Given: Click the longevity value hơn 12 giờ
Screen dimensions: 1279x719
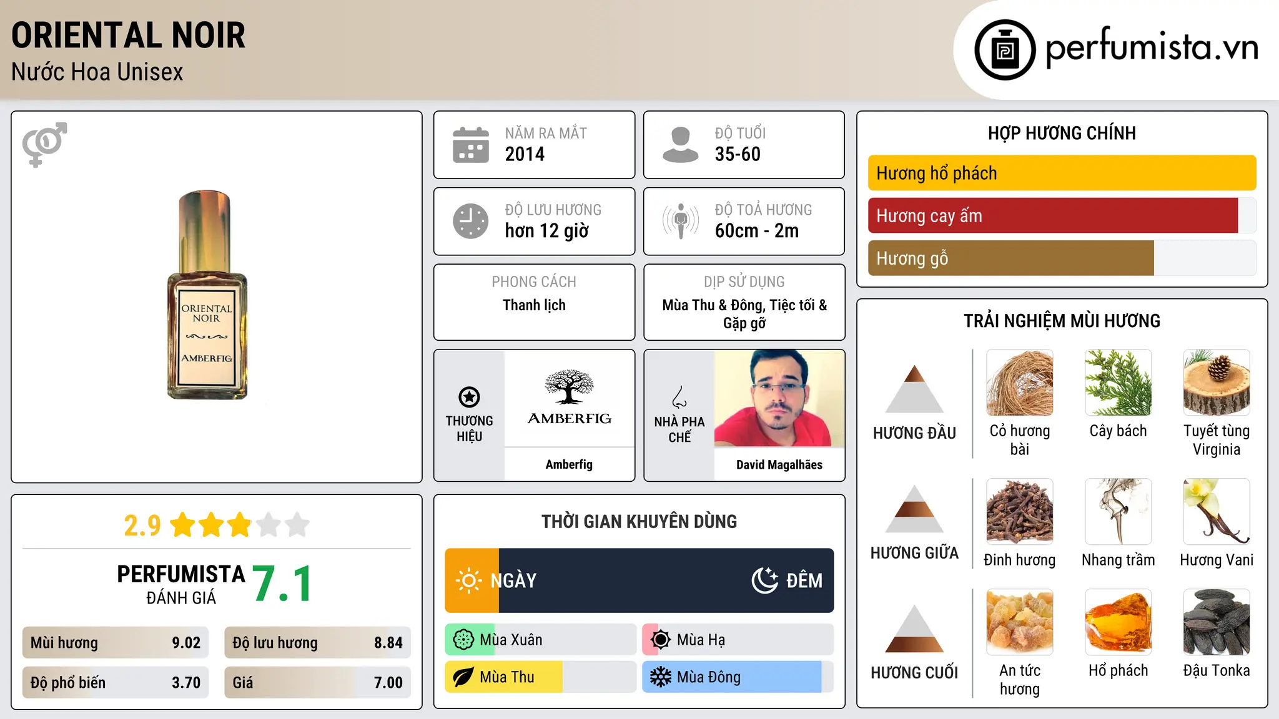Looking at the screenshot, I should (x=547, y=231).
